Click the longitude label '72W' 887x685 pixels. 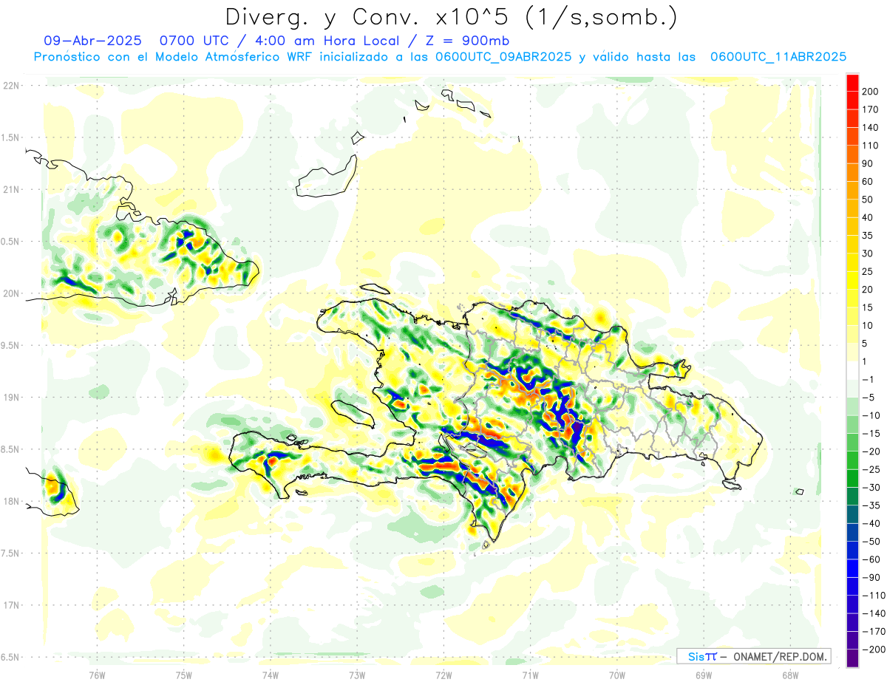point(443,675)
